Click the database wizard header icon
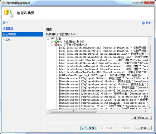The width and height of the screenshot is (156, 134). coord(9,13)
